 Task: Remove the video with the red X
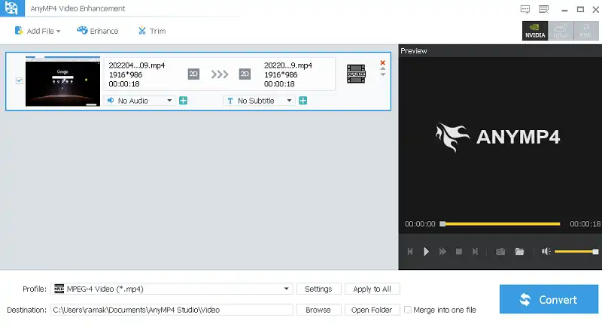tap(382, 63)
